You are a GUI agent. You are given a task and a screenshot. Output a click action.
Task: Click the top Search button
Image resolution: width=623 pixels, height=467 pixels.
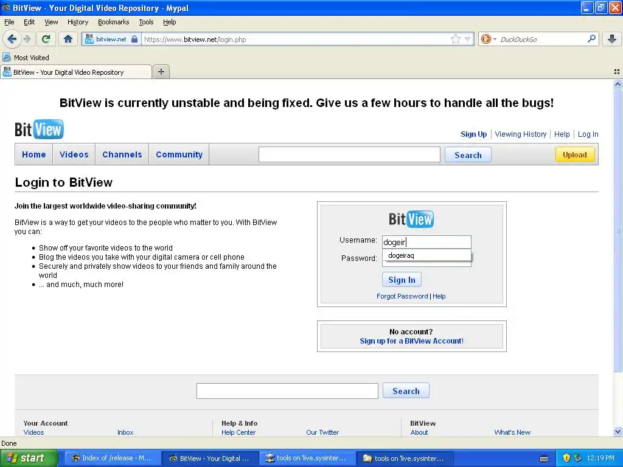(468, 155)
